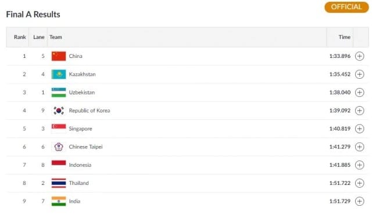Image resolution: width=376 pixels, height=215 pixels.
Task: Click the Republic of Korea flag
Action: [59, 111]
